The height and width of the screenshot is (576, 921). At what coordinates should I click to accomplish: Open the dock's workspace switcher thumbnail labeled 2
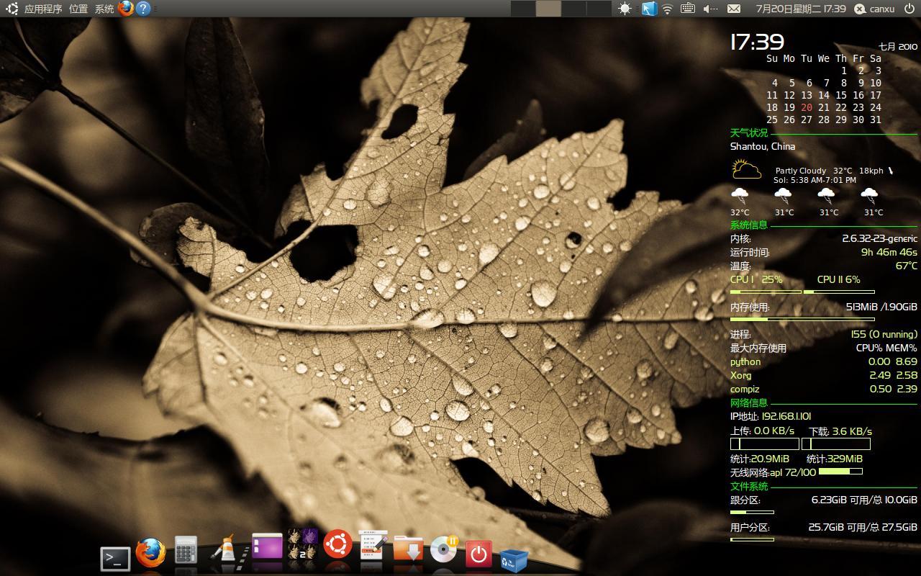coord(303,544)
